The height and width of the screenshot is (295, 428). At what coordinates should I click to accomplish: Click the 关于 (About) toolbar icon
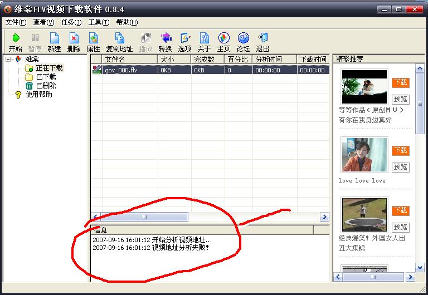click(204, 38)
